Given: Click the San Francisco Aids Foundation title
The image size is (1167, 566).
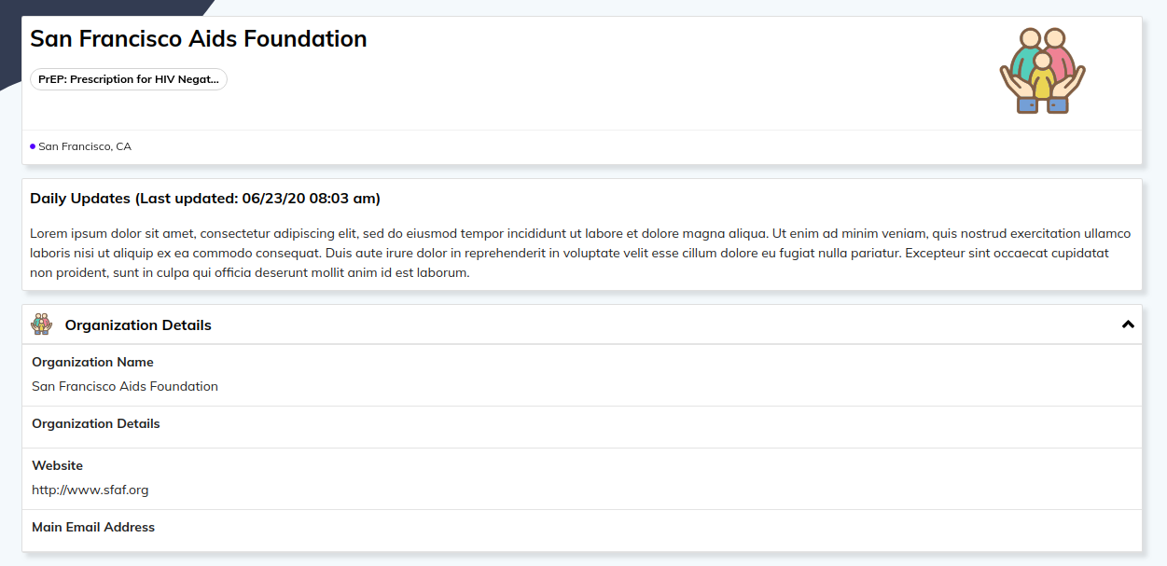Looking at the screenshot, I should point(198,38).
